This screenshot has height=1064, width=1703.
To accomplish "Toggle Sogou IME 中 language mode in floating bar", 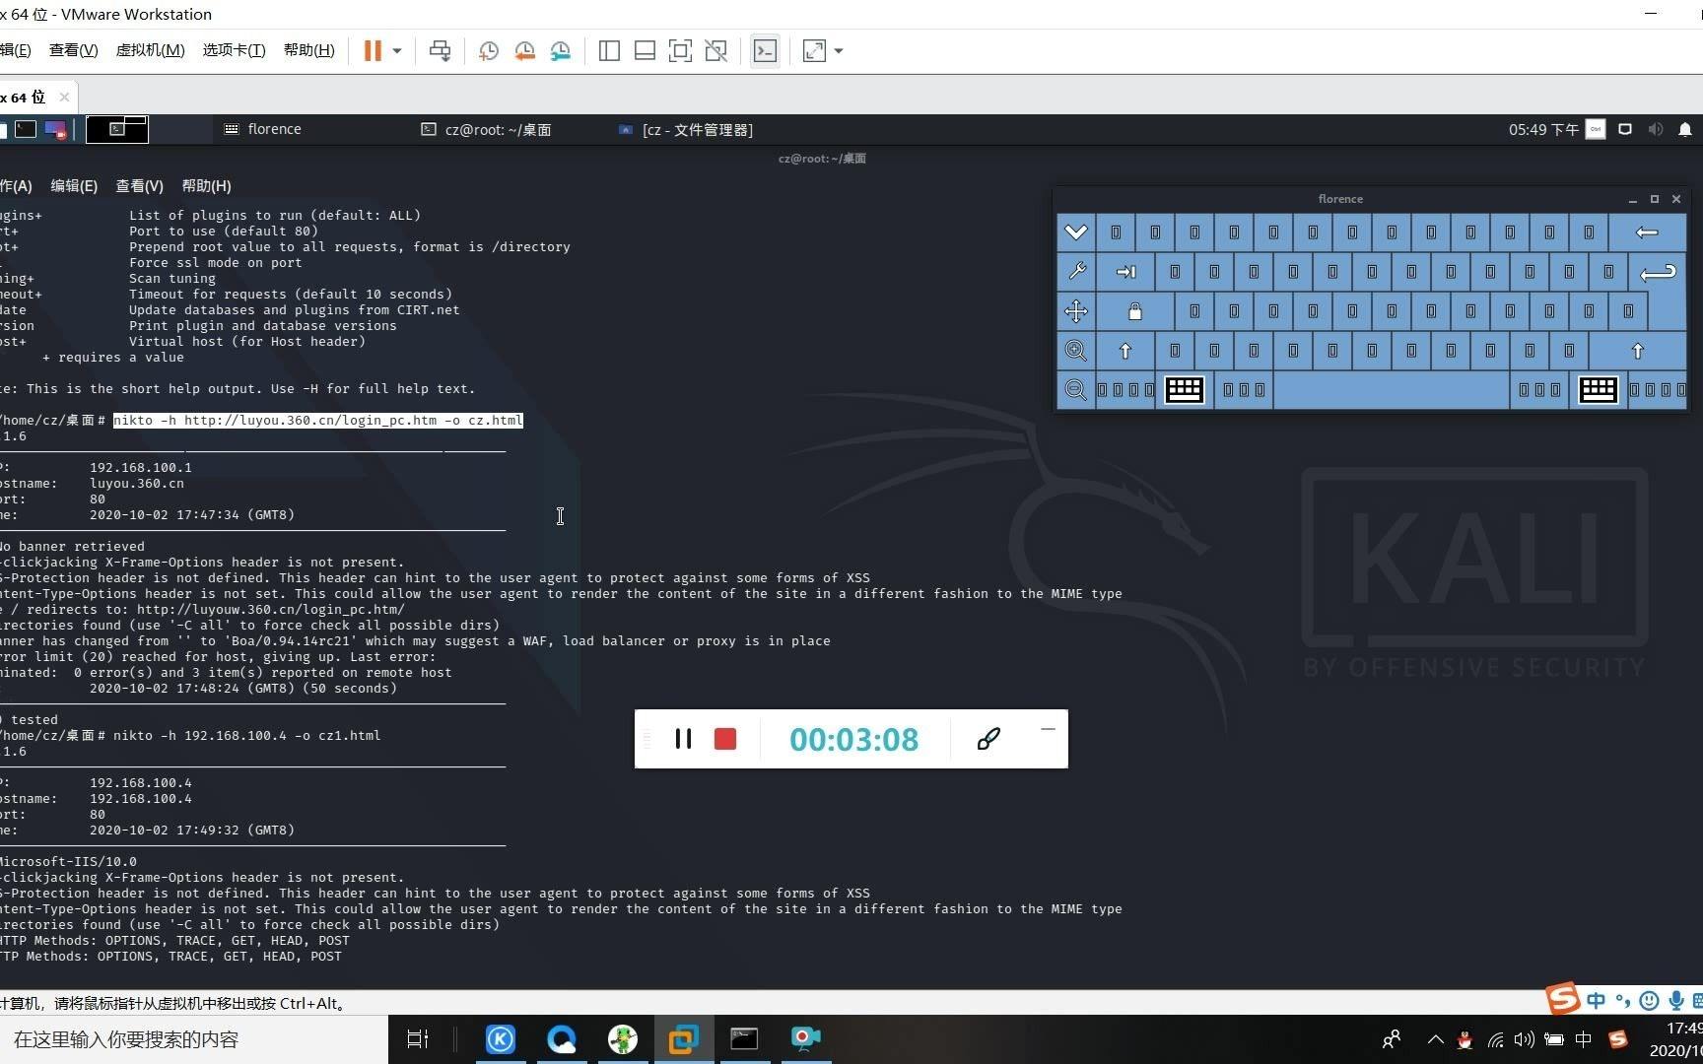I will tap(1597, 1001).
